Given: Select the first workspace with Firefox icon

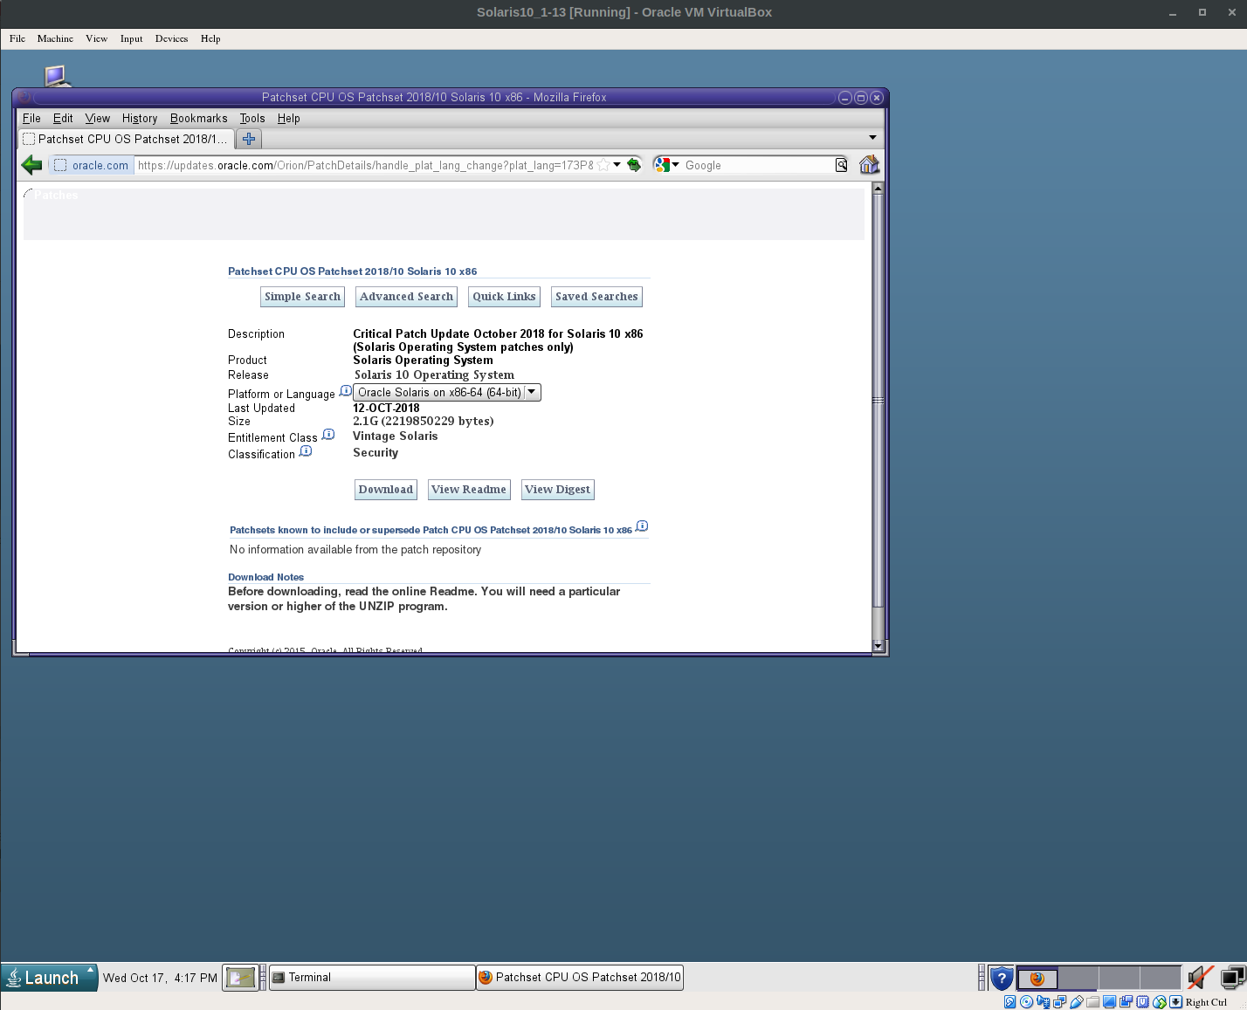Looking at the screenshot, I should pyautogui.click(x=1037, y=978).
